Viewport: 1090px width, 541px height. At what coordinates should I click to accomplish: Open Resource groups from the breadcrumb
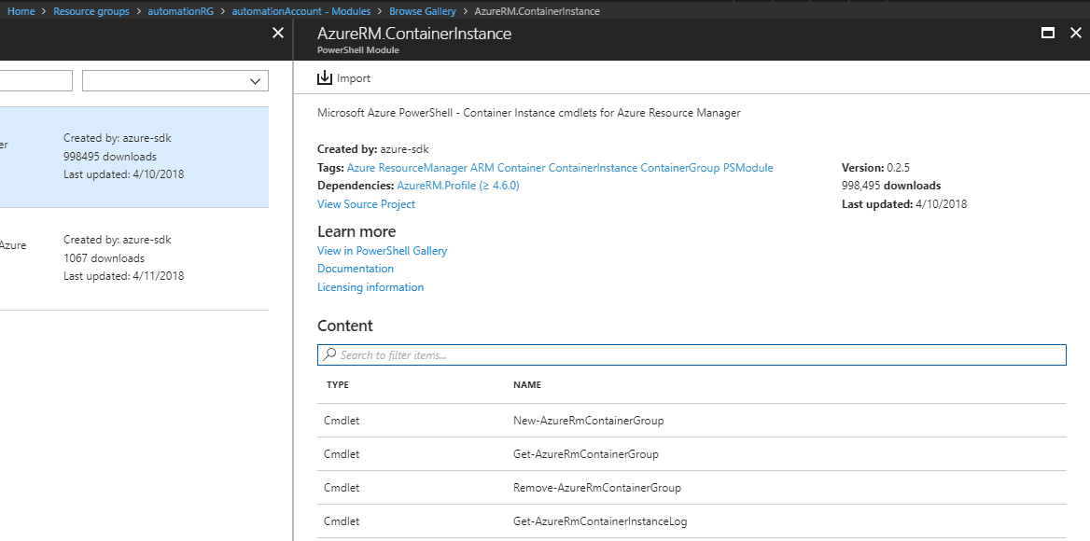pyautogui.click(x=91, y=10)
